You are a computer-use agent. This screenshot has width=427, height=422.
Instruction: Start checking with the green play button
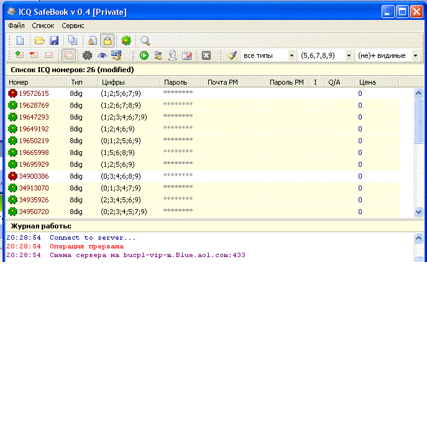(144, 55)
